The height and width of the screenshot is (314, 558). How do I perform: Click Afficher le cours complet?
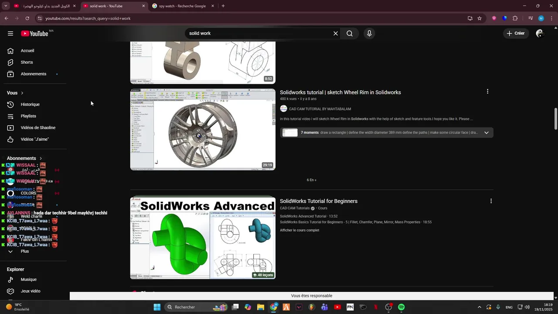(299, 230)
